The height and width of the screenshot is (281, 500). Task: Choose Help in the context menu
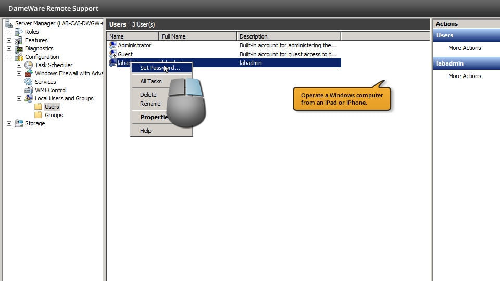[161, 131]
